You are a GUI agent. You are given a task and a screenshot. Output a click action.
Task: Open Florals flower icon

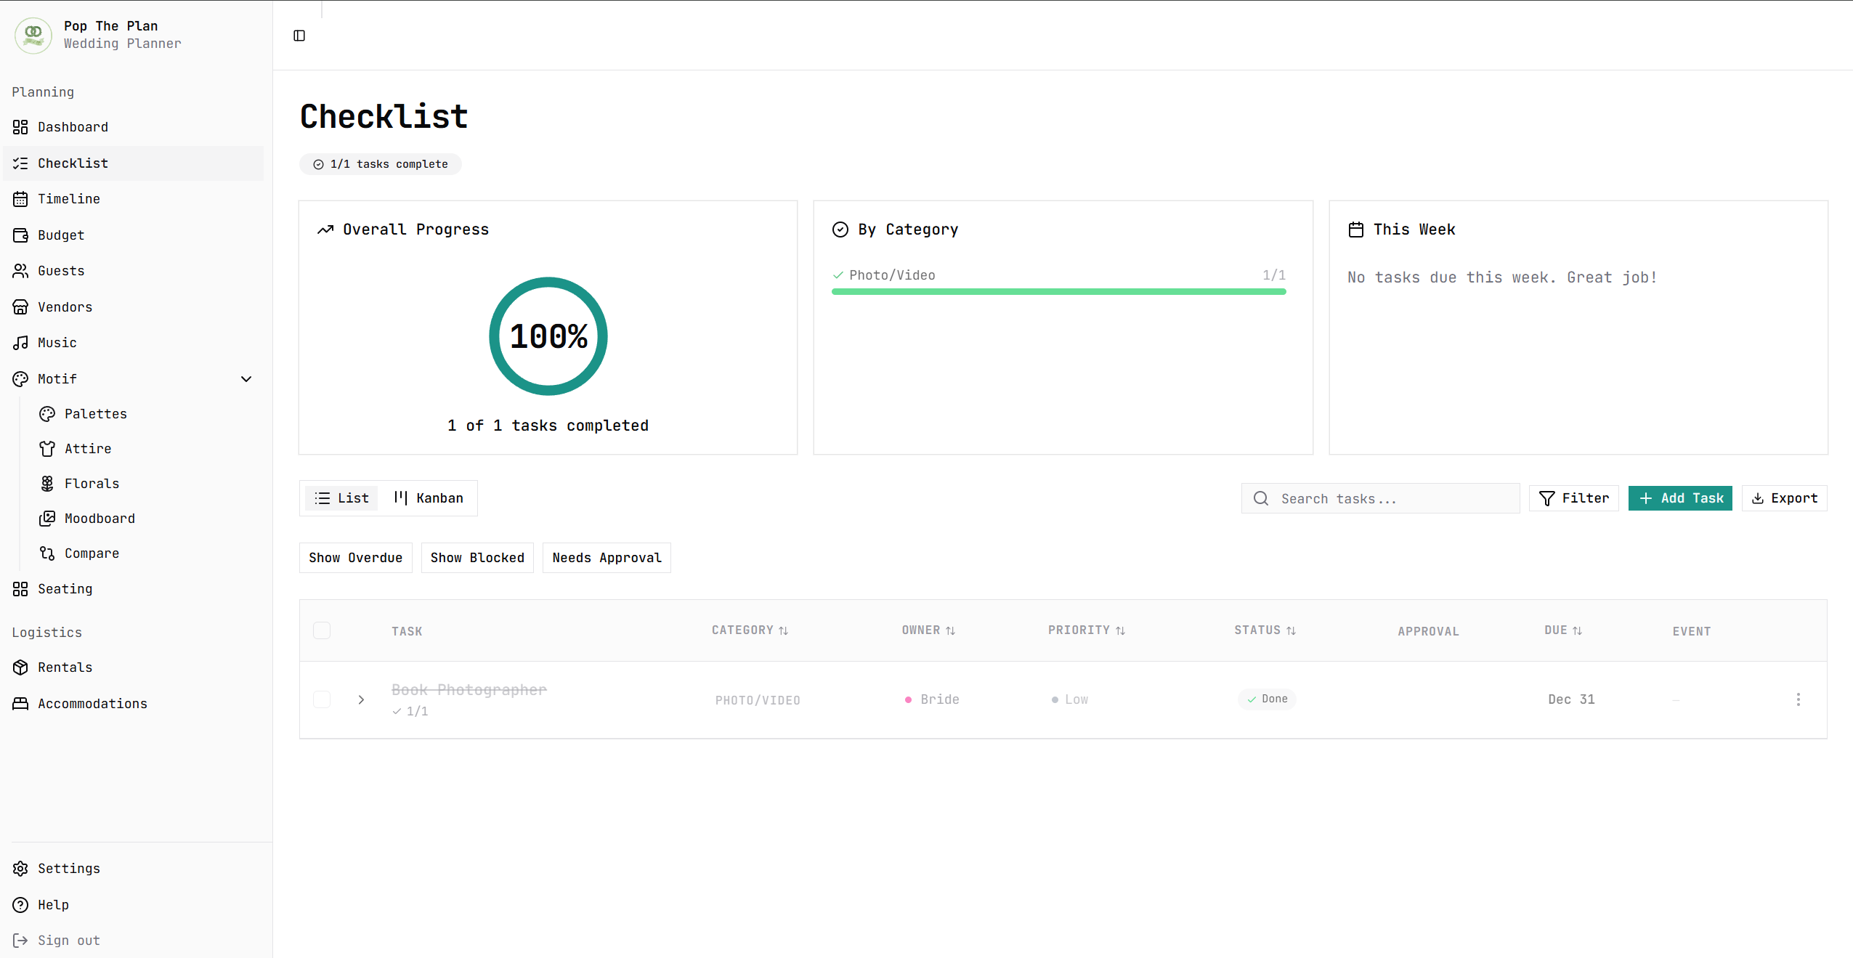[x=47, y=484]
